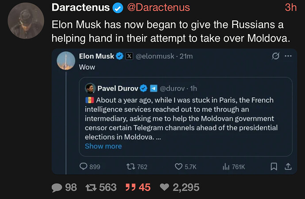
Task: Click the retweet icon showing 762
Action: [130, 167]
